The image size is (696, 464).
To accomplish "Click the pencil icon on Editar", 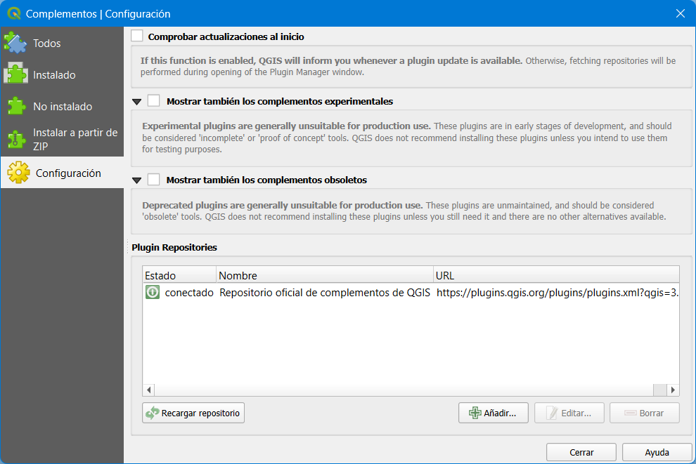I will coord(552,413).
